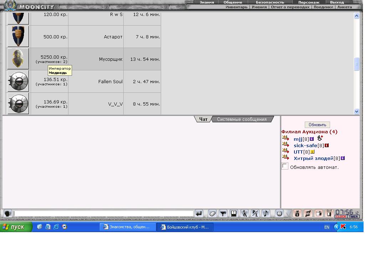Click the 500.00 кр. price cell
Image resolution: width=365 pixels, height=273 pixels.
click(x=49, y=37)
